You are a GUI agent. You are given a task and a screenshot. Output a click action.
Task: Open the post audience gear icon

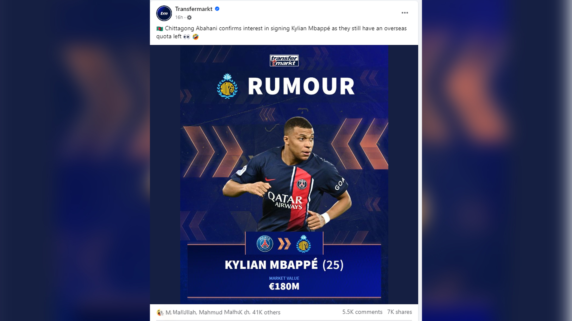click(189, 18)
